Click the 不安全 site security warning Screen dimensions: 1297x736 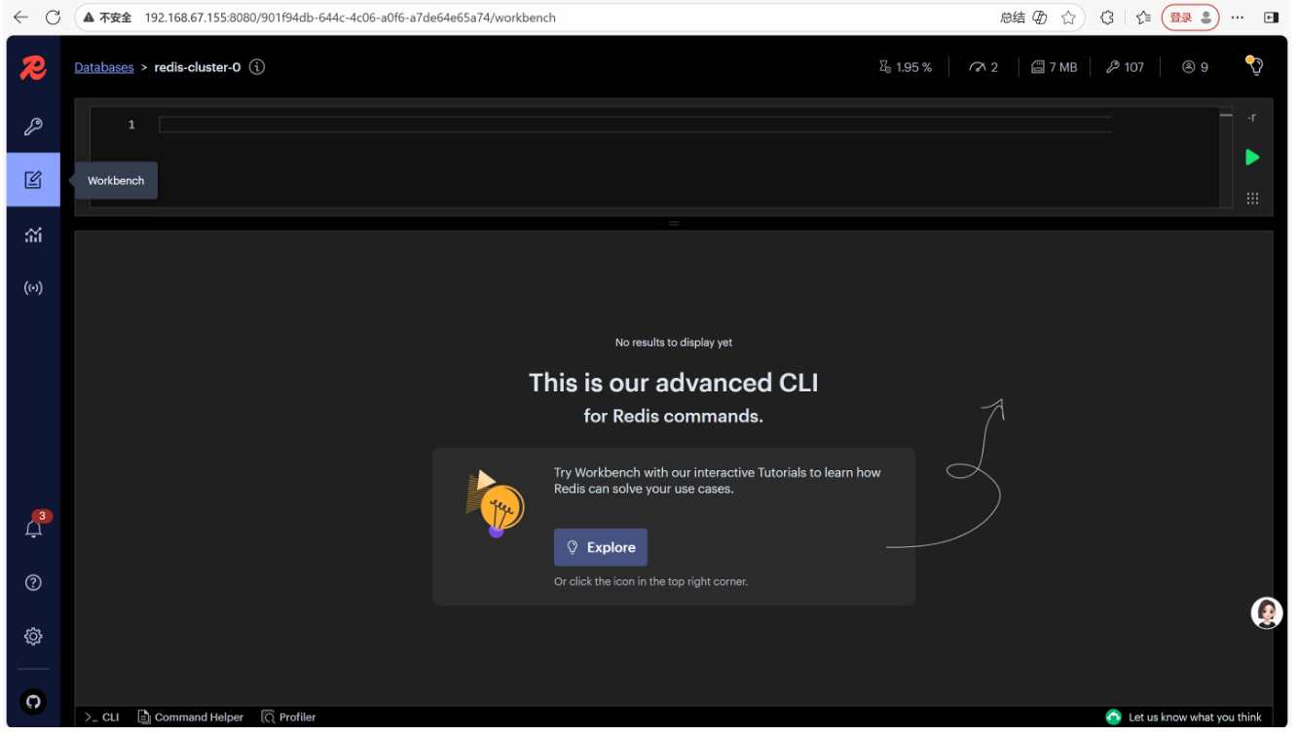pyautogui.click(x=107, y=18)
